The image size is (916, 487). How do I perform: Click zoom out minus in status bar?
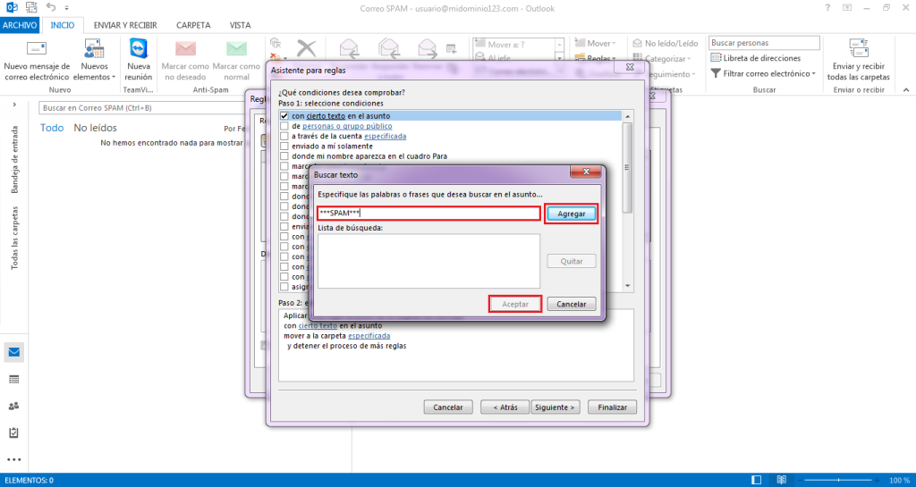(800, 480)
